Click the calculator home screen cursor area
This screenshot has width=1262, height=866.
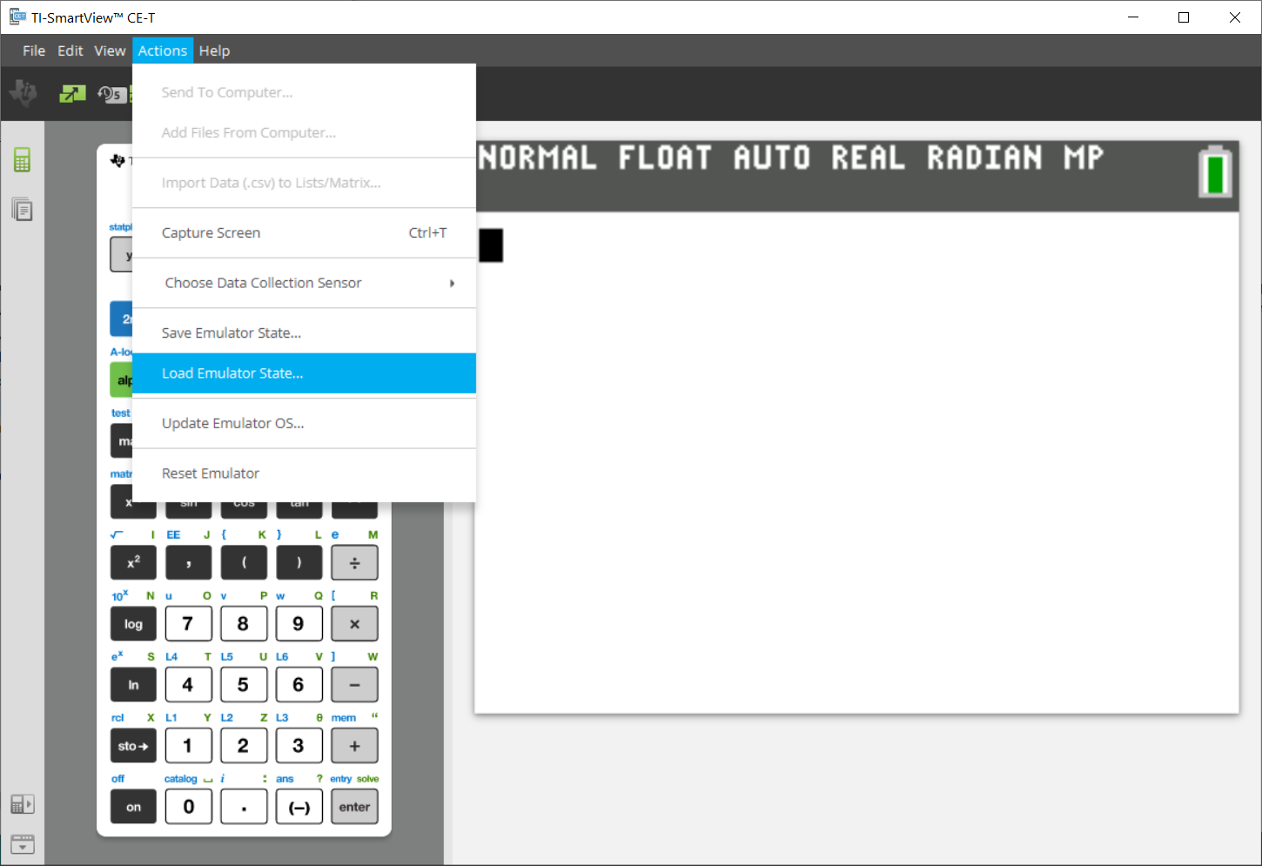(491, 245)
